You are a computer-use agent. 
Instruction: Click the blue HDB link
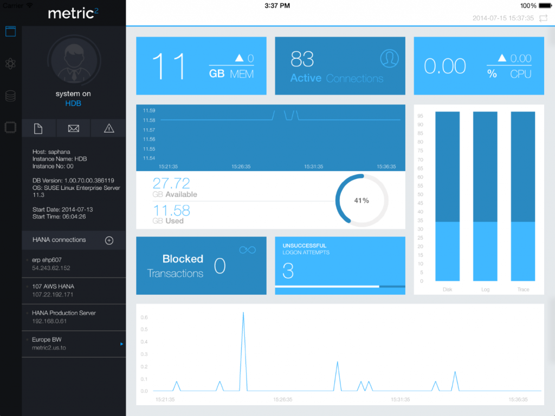[73, 103]
